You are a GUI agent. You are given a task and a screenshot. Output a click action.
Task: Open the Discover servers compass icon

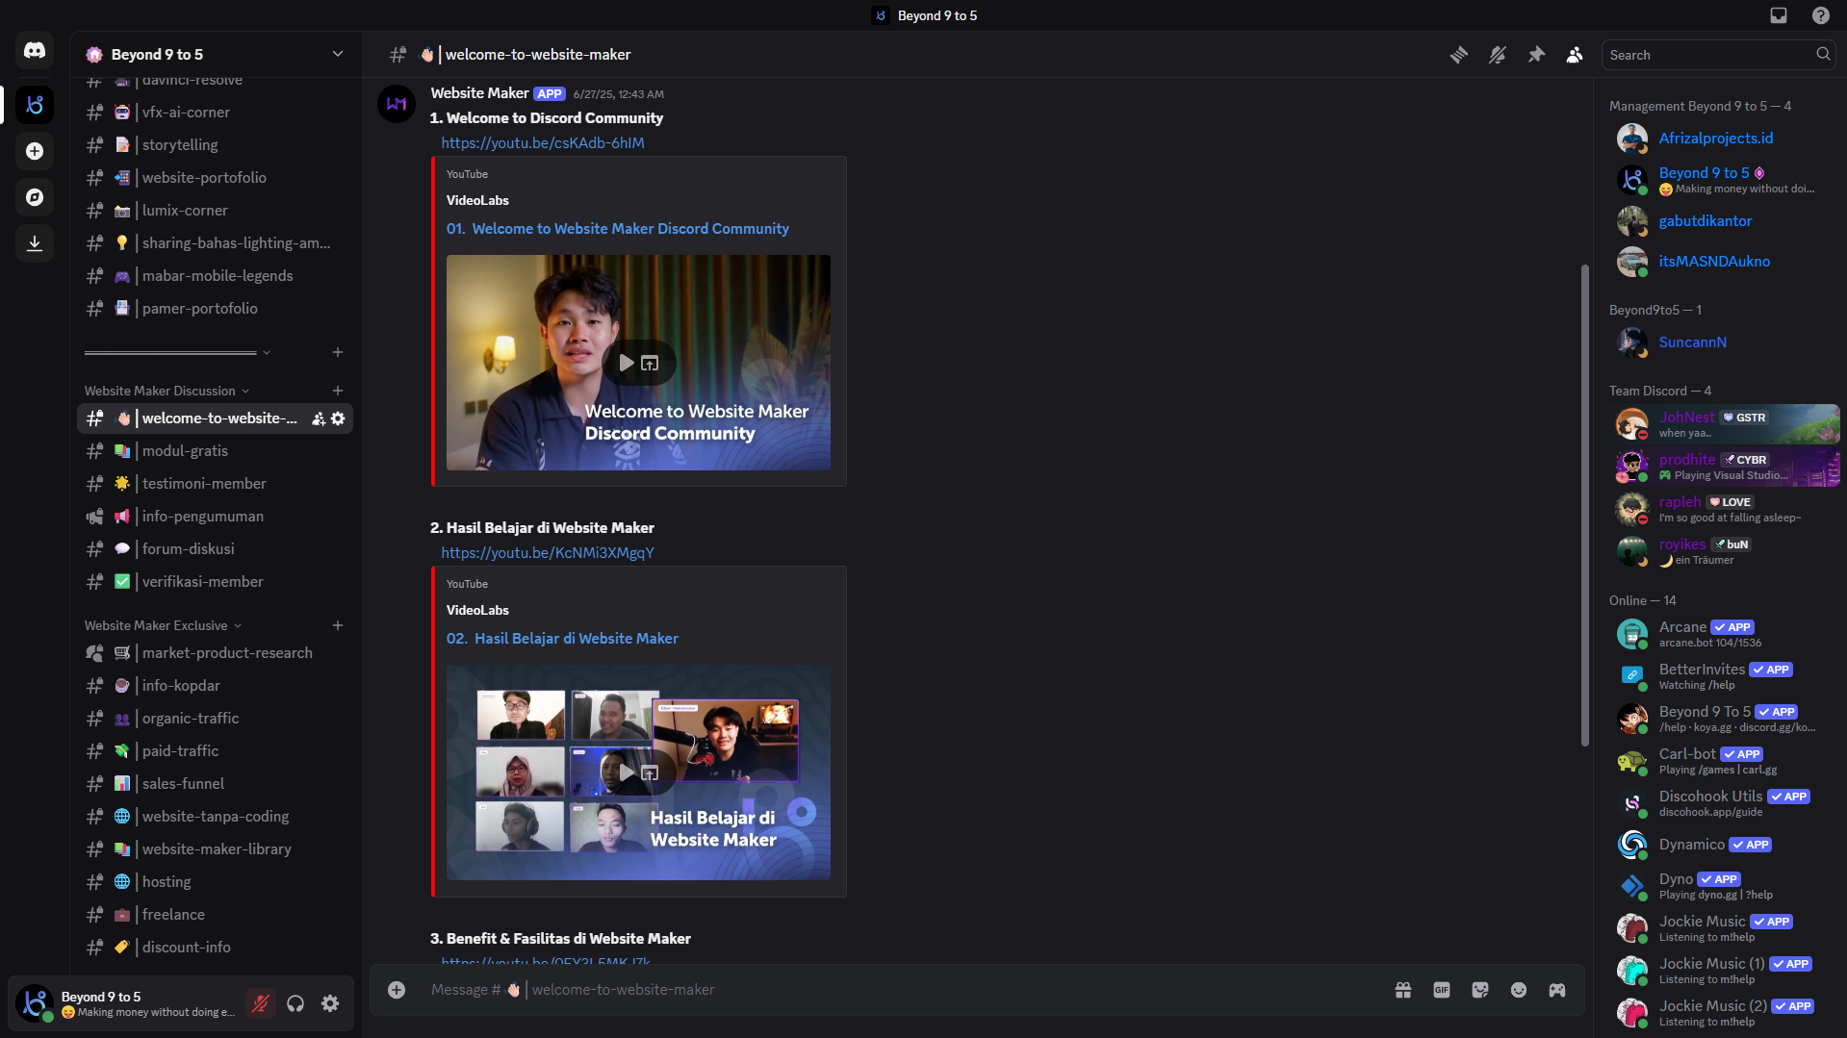click(35, 197)
